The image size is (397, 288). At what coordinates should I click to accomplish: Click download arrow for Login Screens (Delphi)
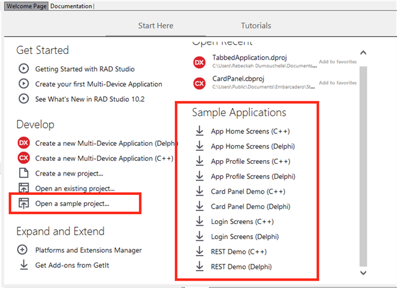coord(200,236)
